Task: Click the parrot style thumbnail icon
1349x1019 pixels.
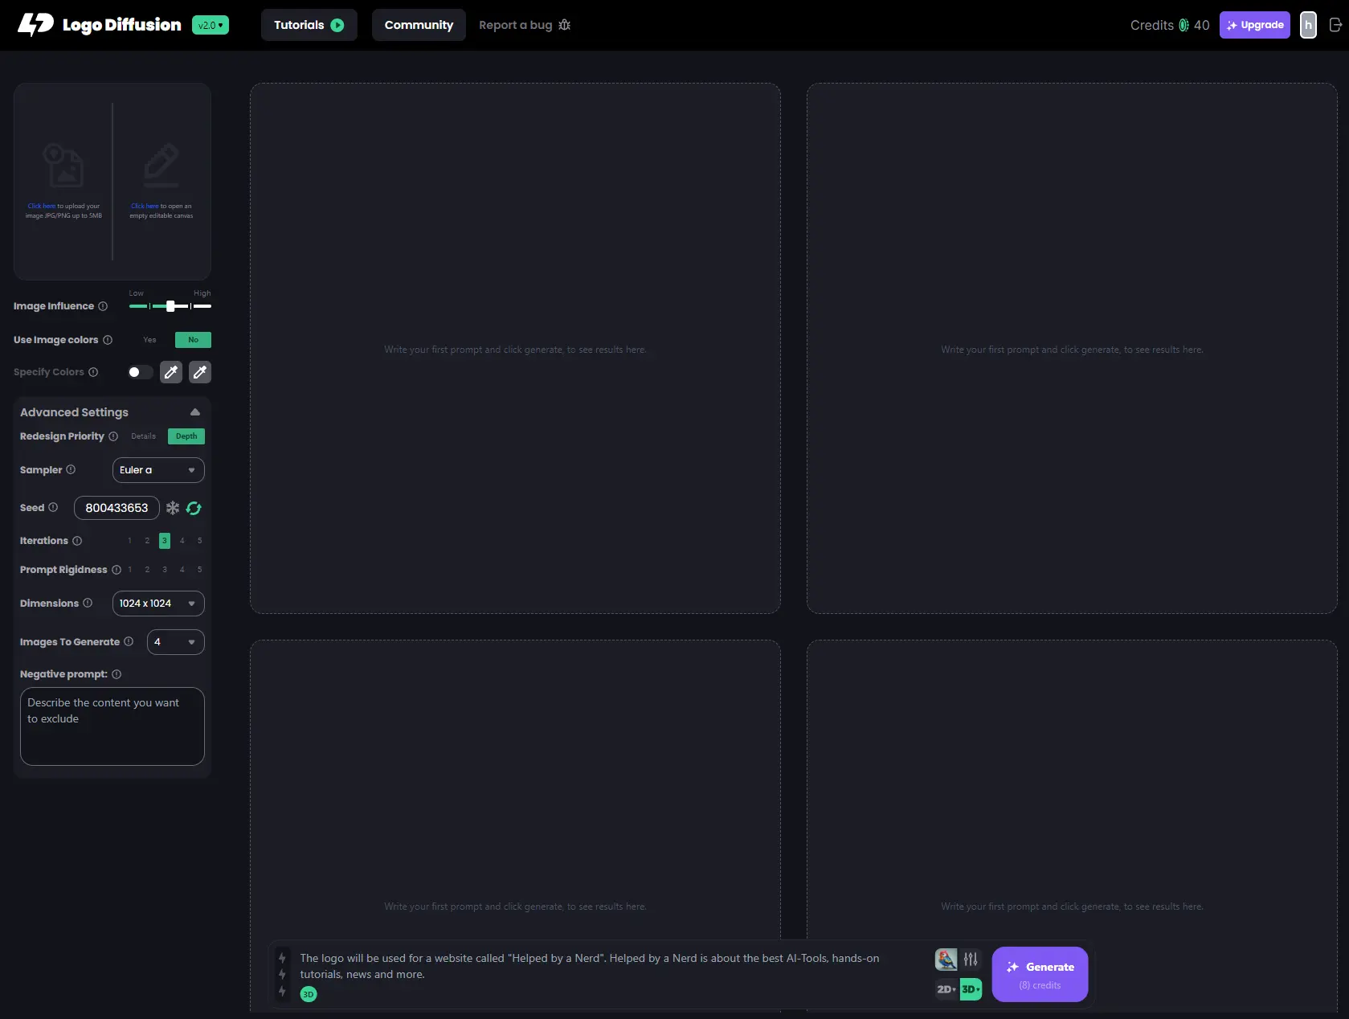Action: point(946,959)
